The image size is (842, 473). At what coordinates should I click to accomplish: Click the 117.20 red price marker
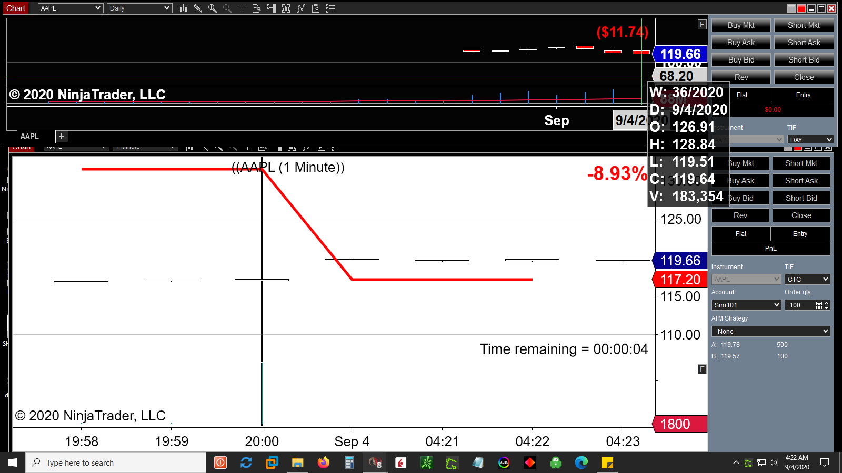coord(680,280)
